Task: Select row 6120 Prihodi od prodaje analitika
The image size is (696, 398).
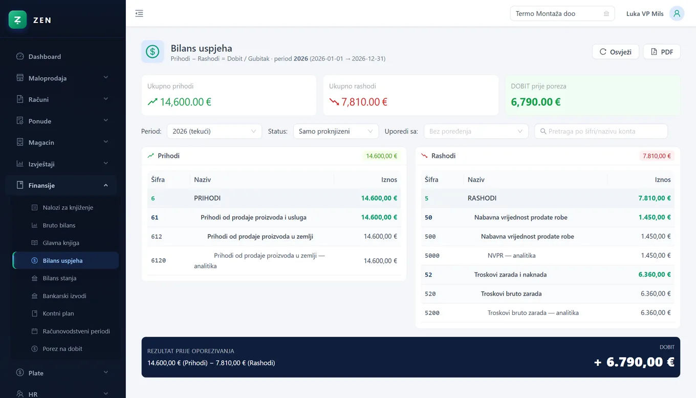Action: pyautogui.click(x=274, y=261)
